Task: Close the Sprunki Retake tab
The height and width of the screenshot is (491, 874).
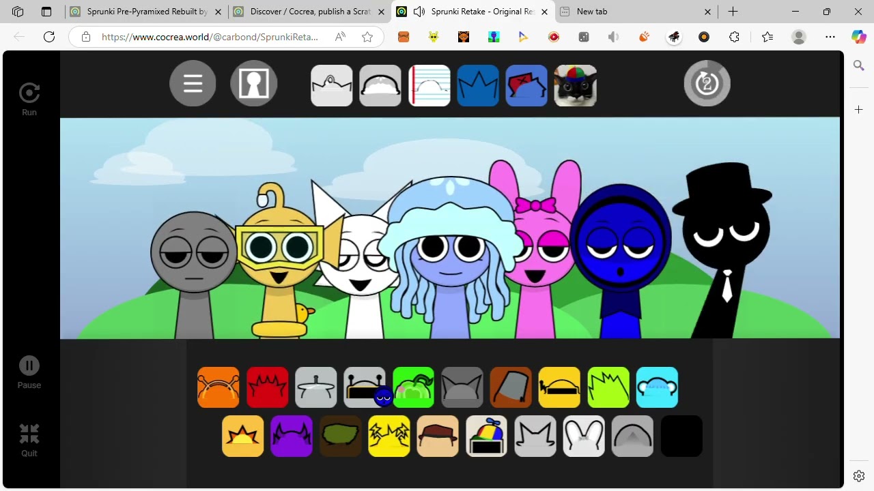Action: 544,12
